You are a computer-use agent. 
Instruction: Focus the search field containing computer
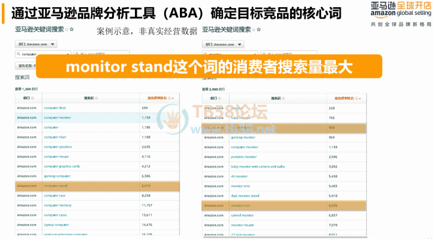[x=43, y=54]
